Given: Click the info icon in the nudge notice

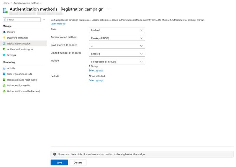Looking at the screenshot, I should point(55,154).
